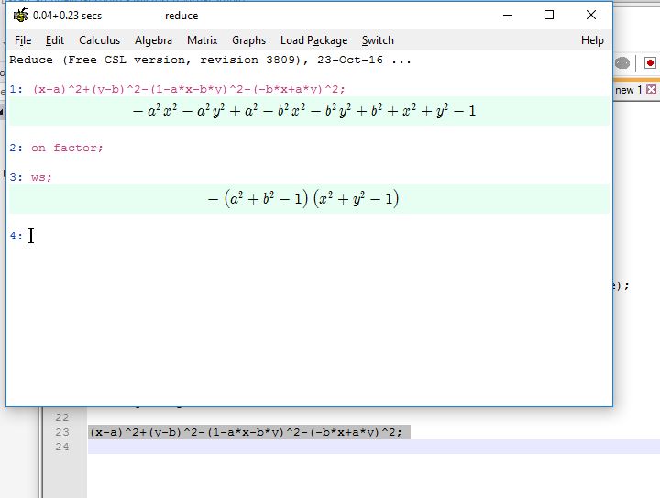Maximize the reduce window
Viewport: 660px width, 498px height.
[549, 16]
